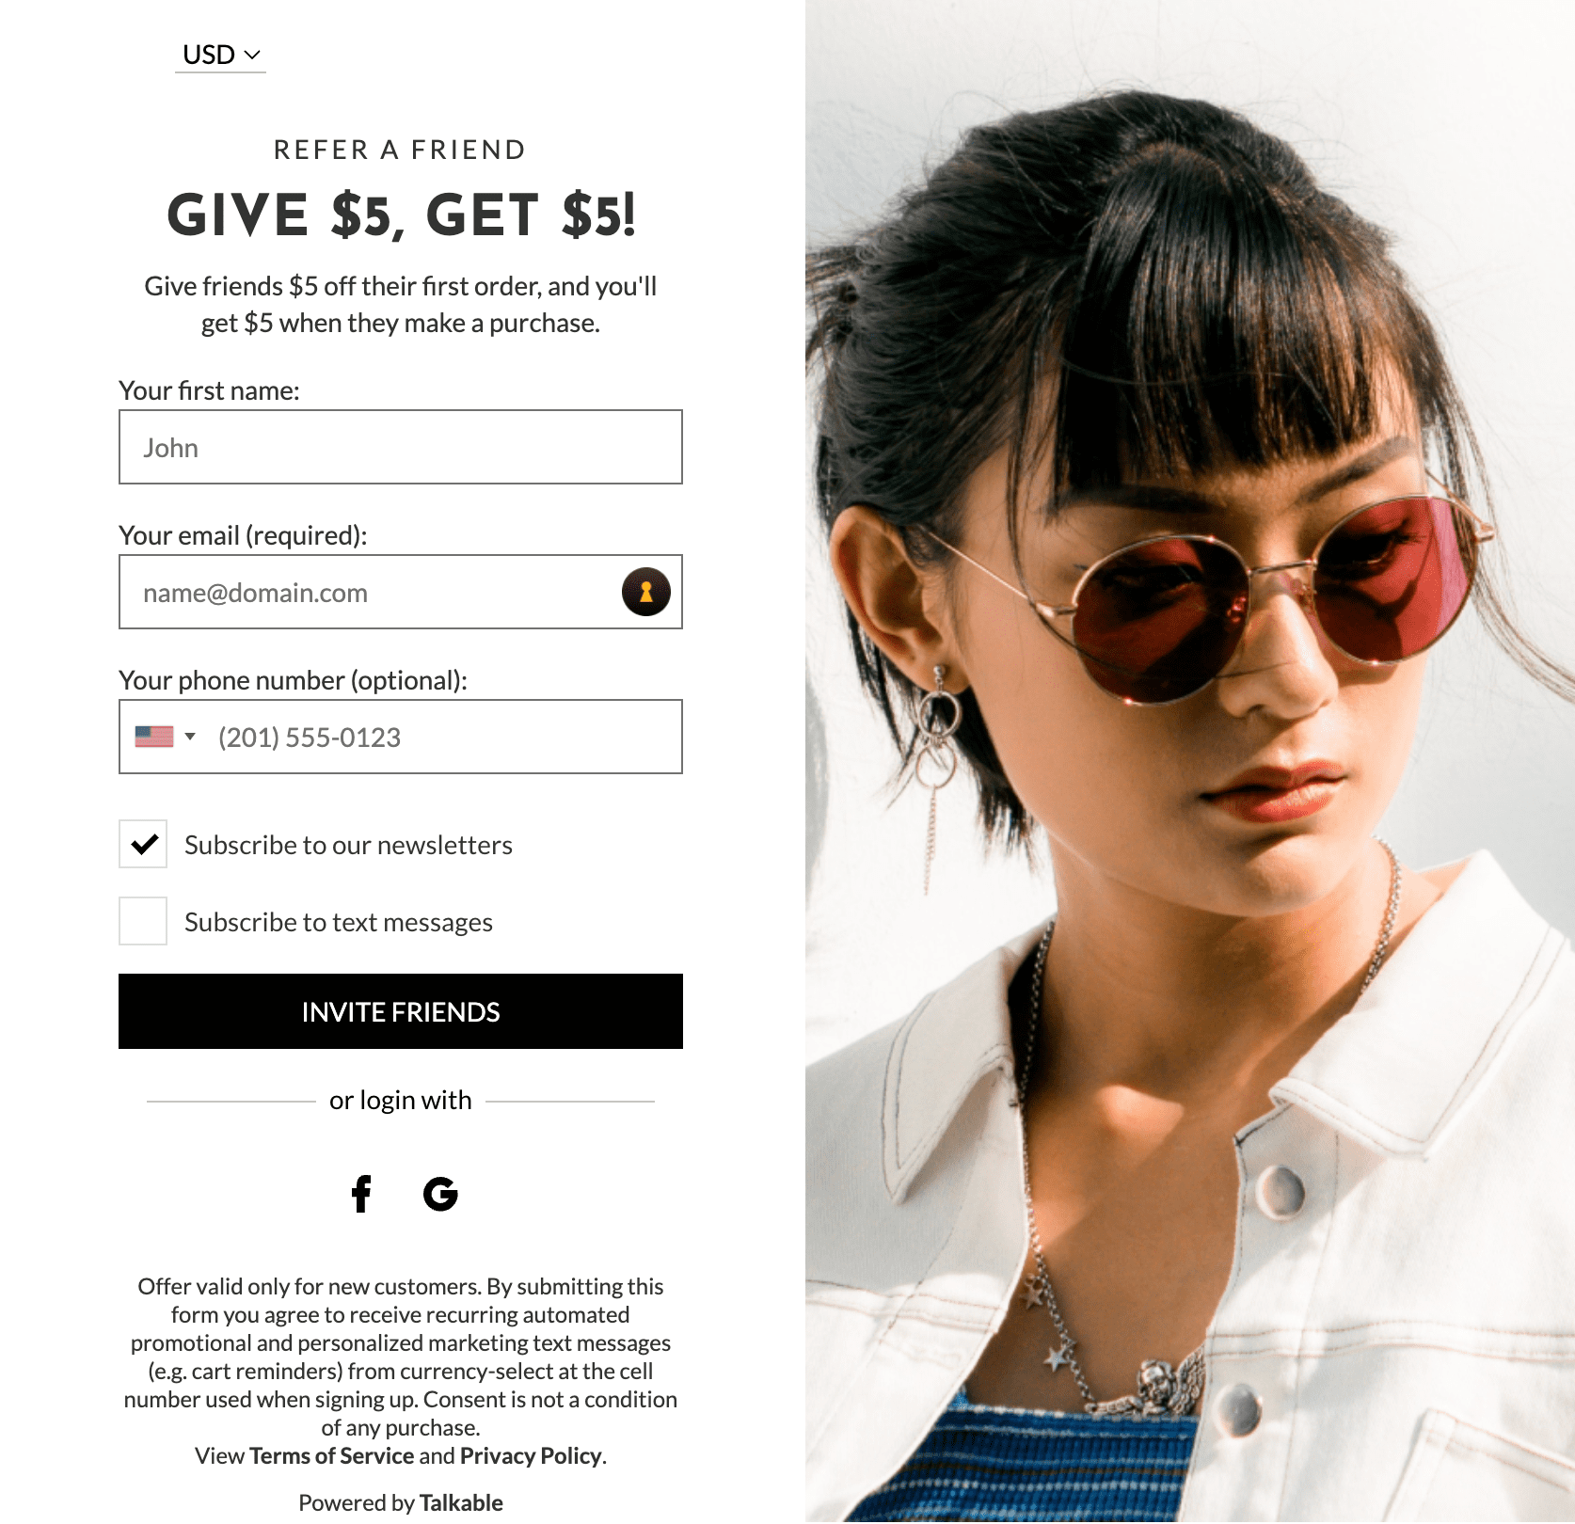Expand the phone country code arrow
The image size is (1575, 1524).
tap(190, 737)
